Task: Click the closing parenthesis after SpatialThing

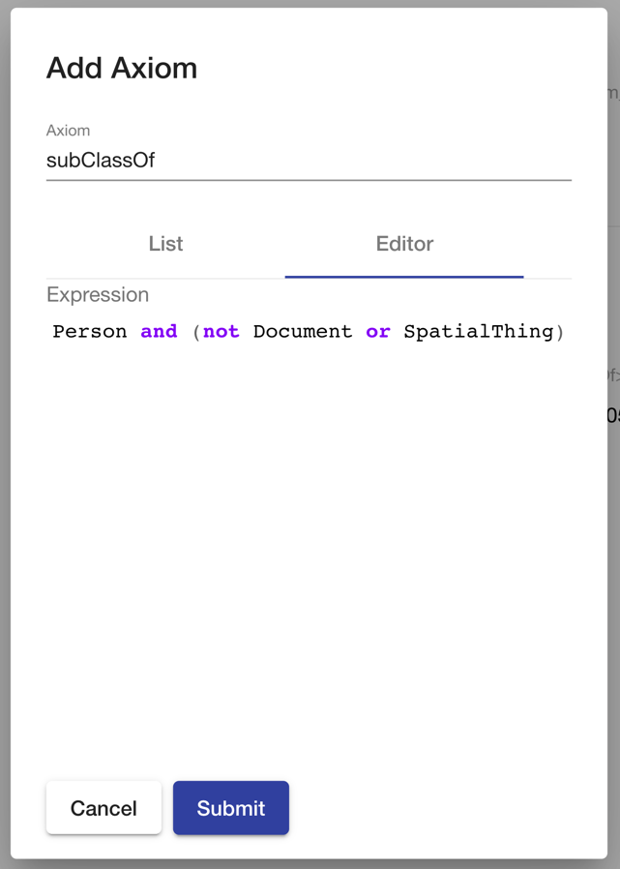Action: click(x=561, y=331)
